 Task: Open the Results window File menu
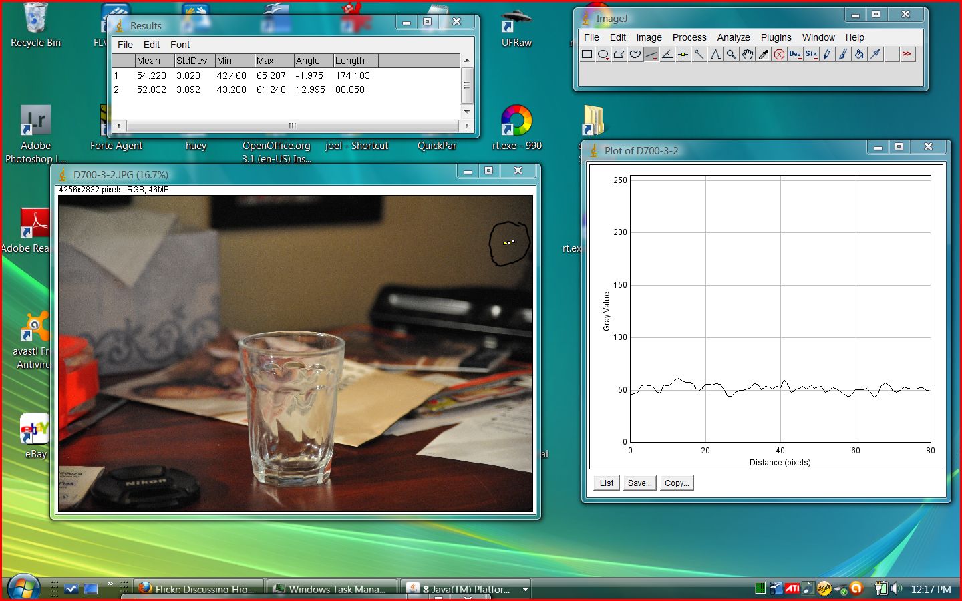pyautogui.click(x=125, y=45)
